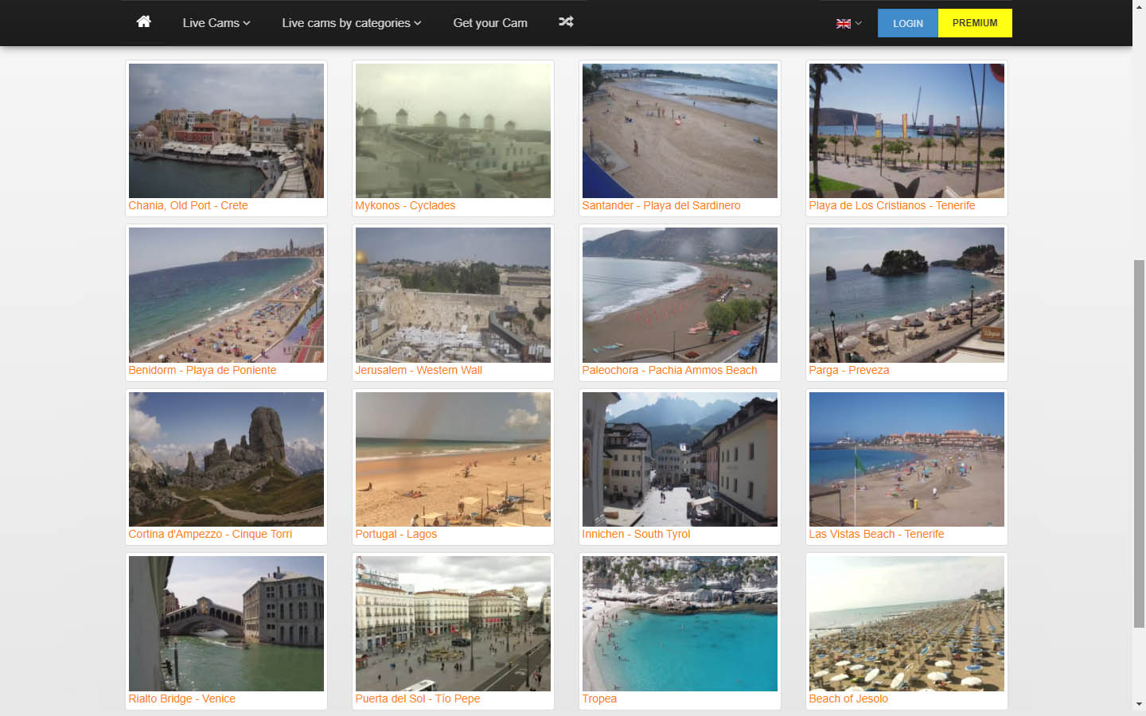This screenshot has height=716, width=1146.
Task: Follow 'Benidorm - Playa de Poniente' link
Action: click(x=202, y=370)
